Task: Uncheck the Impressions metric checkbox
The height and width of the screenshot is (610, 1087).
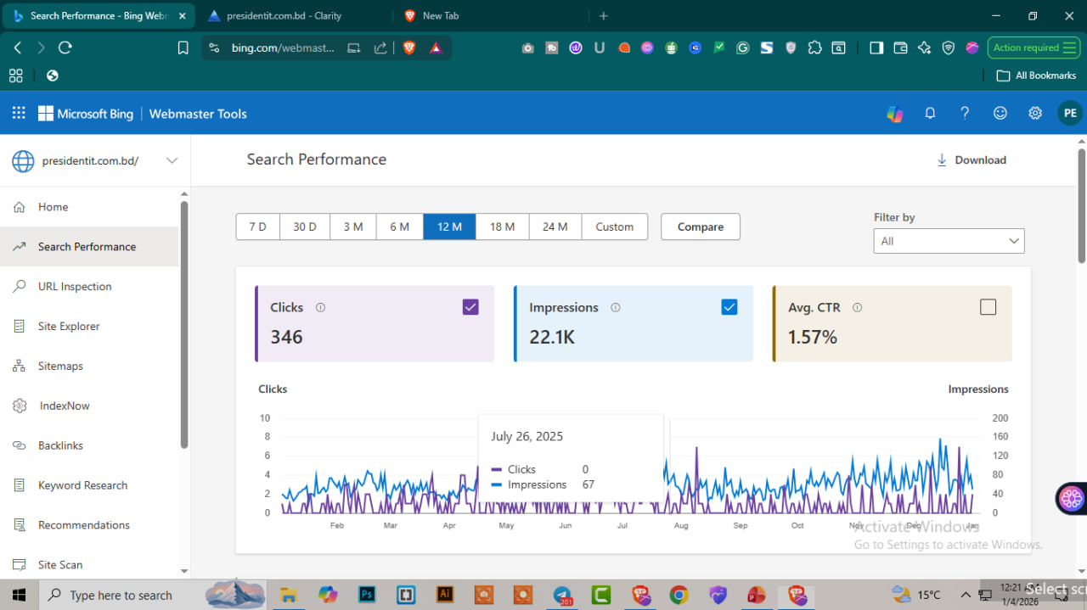Action: click(729, 307)
